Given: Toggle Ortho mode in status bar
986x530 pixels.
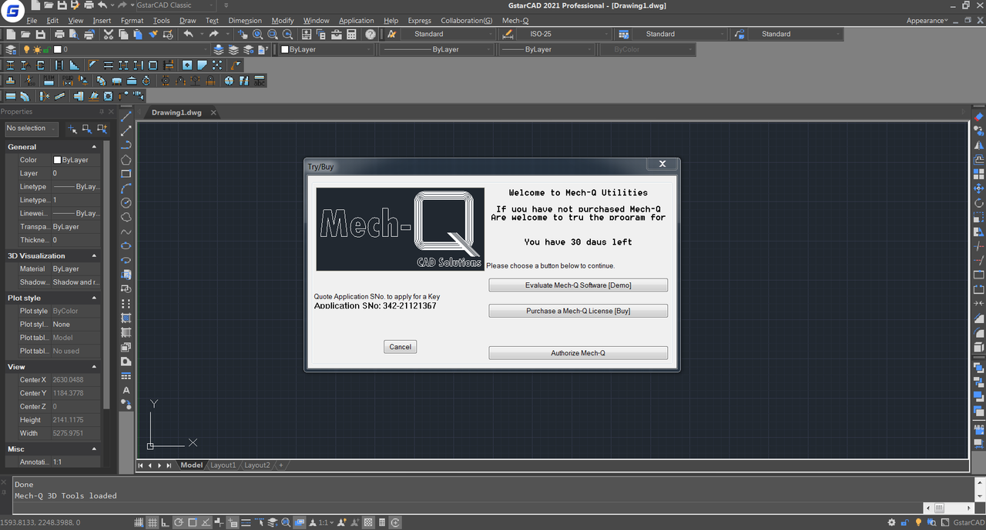Looking at the screenshot, I should [165, 522].
